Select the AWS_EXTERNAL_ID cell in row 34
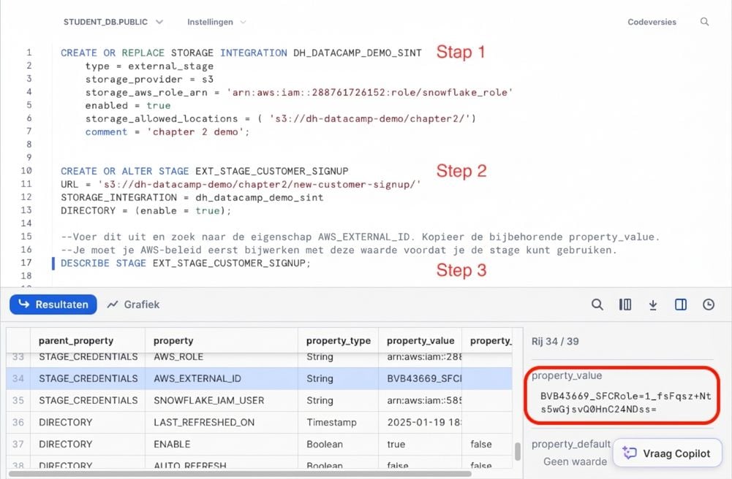 click(x=222, y=378)
